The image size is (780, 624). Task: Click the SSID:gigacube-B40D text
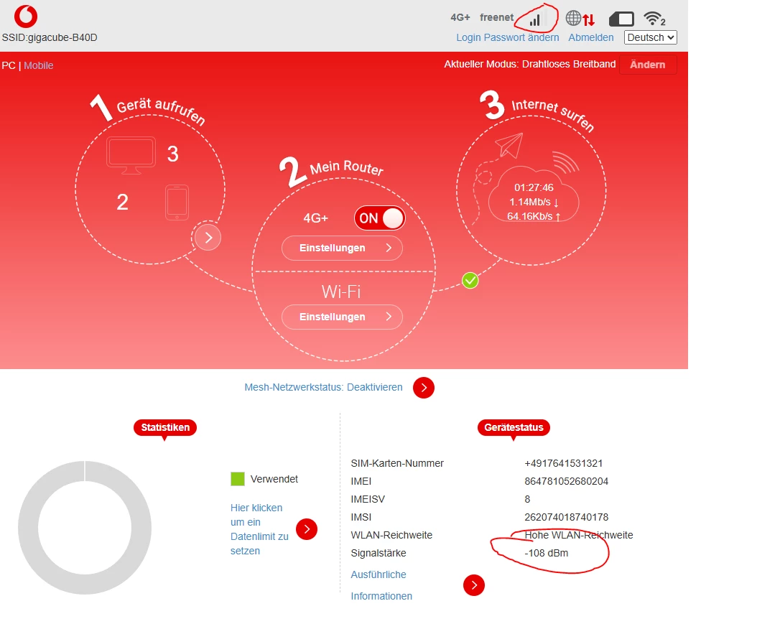[x=50, y=37]
